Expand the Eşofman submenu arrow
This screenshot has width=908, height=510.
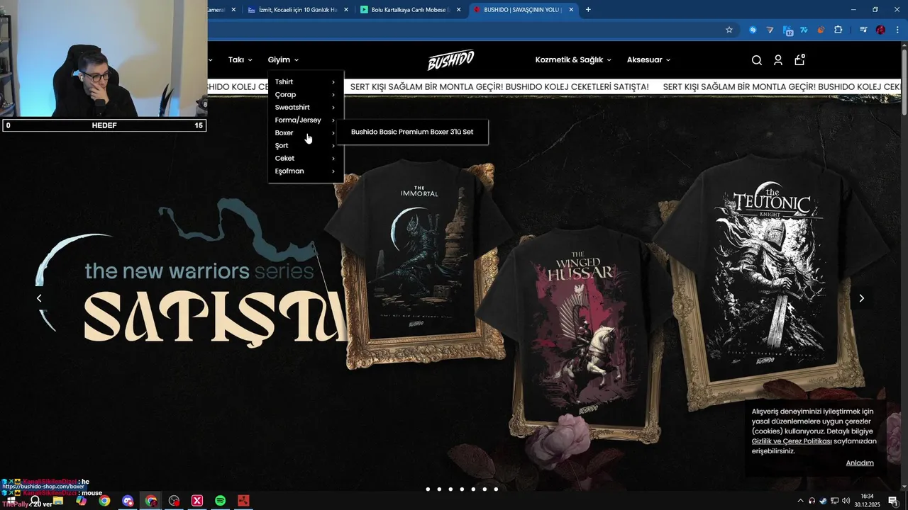click(333, 171)
